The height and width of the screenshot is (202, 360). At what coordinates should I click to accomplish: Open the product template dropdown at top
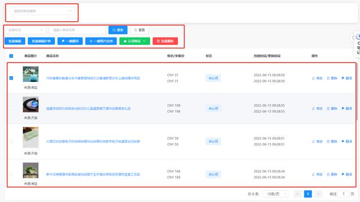tap(42, 11)
